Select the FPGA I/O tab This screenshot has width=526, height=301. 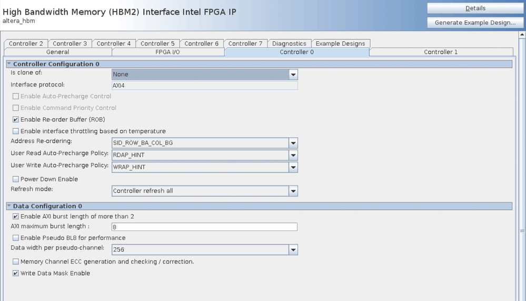tap(168, 52)
